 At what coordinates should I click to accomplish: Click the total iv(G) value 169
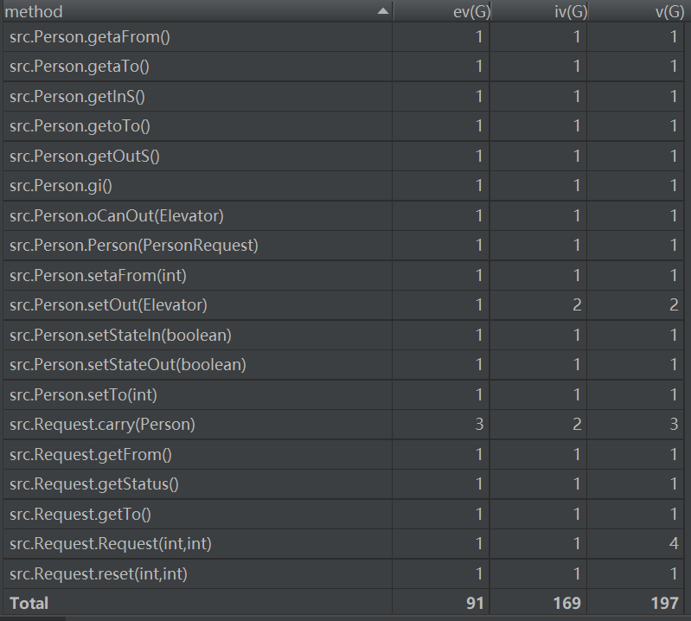567,604
